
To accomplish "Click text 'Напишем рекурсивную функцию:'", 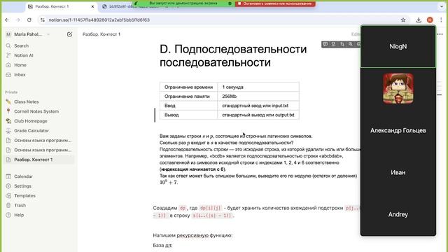I will pyautogui.click(x=192, y=235).
